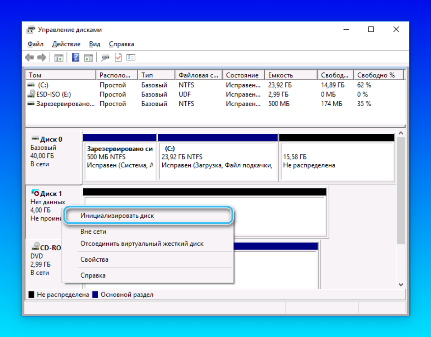
Task: Toggle the console tree pane icon
Action: [59, 57]
